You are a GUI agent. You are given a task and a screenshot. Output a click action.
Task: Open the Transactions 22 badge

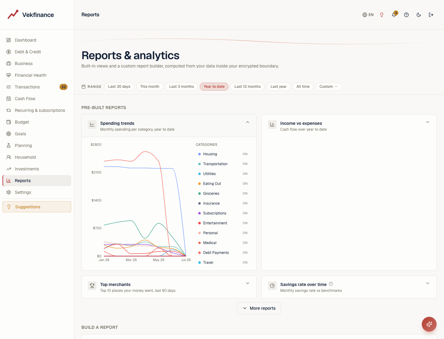pyautogui.click(x=64, y=87)
